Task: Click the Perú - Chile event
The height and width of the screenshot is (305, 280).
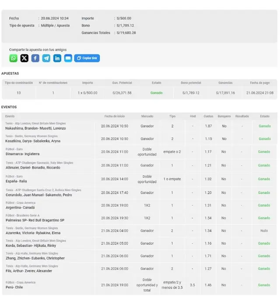Action: coord(14,287)
